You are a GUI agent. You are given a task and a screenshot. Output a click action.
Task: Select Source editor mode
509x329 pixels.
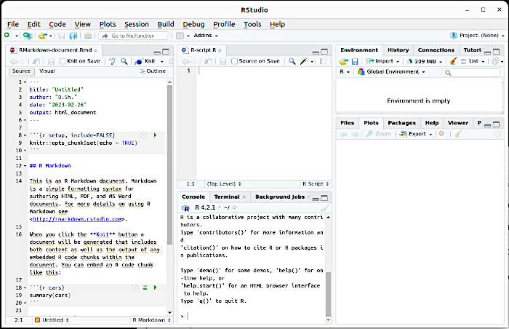point(21,71)
